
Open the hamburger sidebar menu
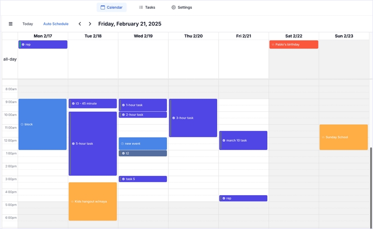pyautogui.click(x=10, y=24)
